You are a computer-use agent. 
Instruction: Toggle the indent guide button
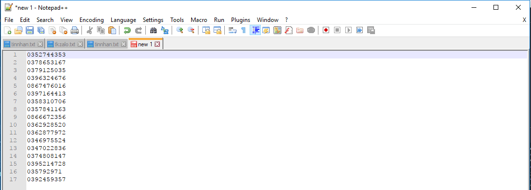point(255,30)
